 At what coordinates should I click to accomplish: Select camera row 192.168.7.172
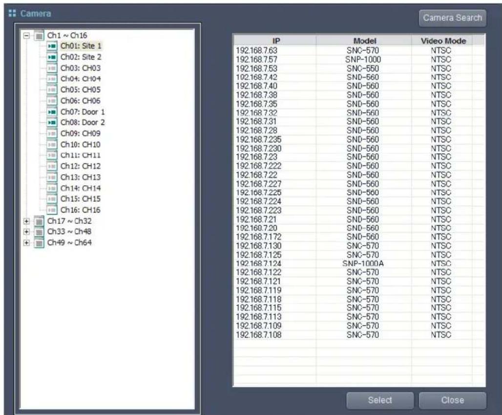coord(359,237)
